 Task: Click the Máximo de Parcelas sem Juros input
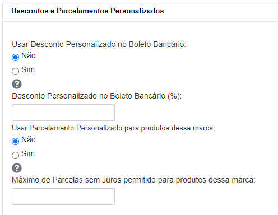(63, 197)
